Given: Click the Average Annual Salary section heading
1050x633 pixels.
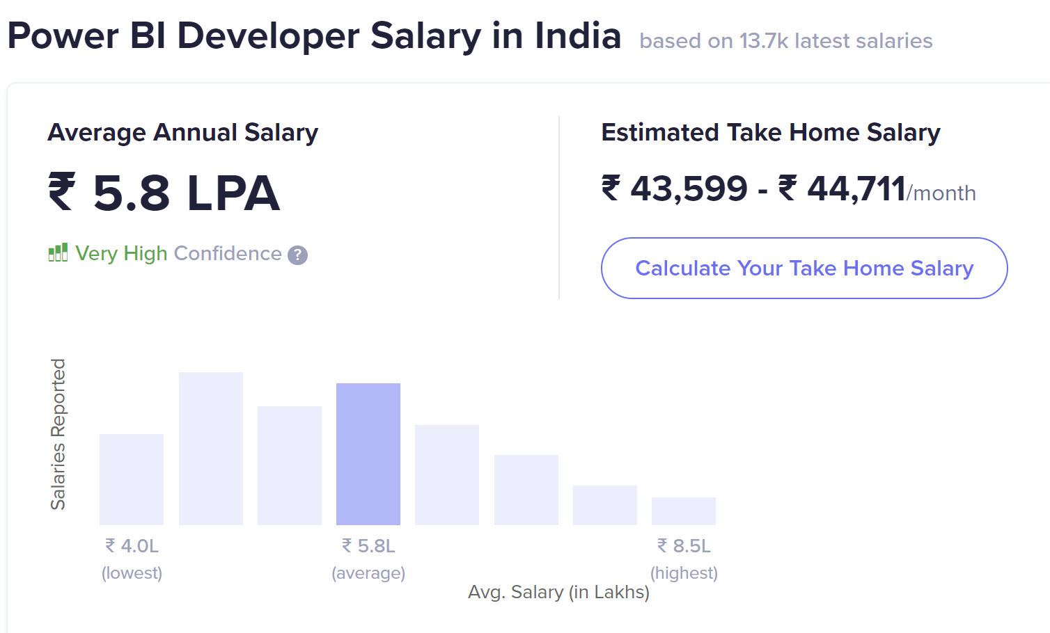Looking at the screenshot, I should 182,133.
